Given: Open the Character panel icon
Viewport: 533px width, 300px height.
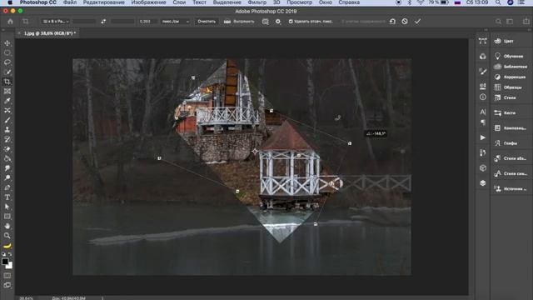Looking at the screenshot, I should click(x=483, y=112).
